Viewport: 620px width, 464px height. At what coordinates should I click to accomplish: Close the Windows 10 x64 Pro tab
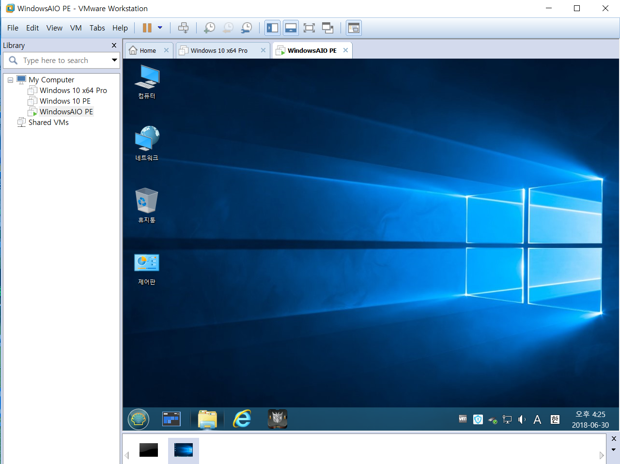point(263,50)
